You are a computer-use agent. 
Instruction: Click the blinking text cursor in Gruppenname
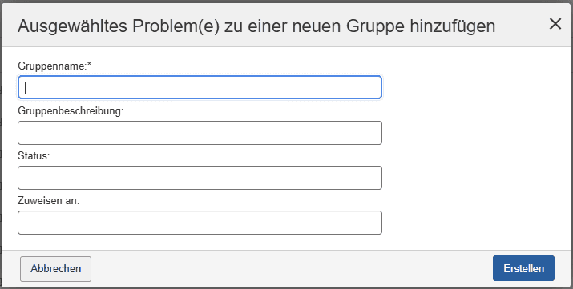[x=25, y=87]
